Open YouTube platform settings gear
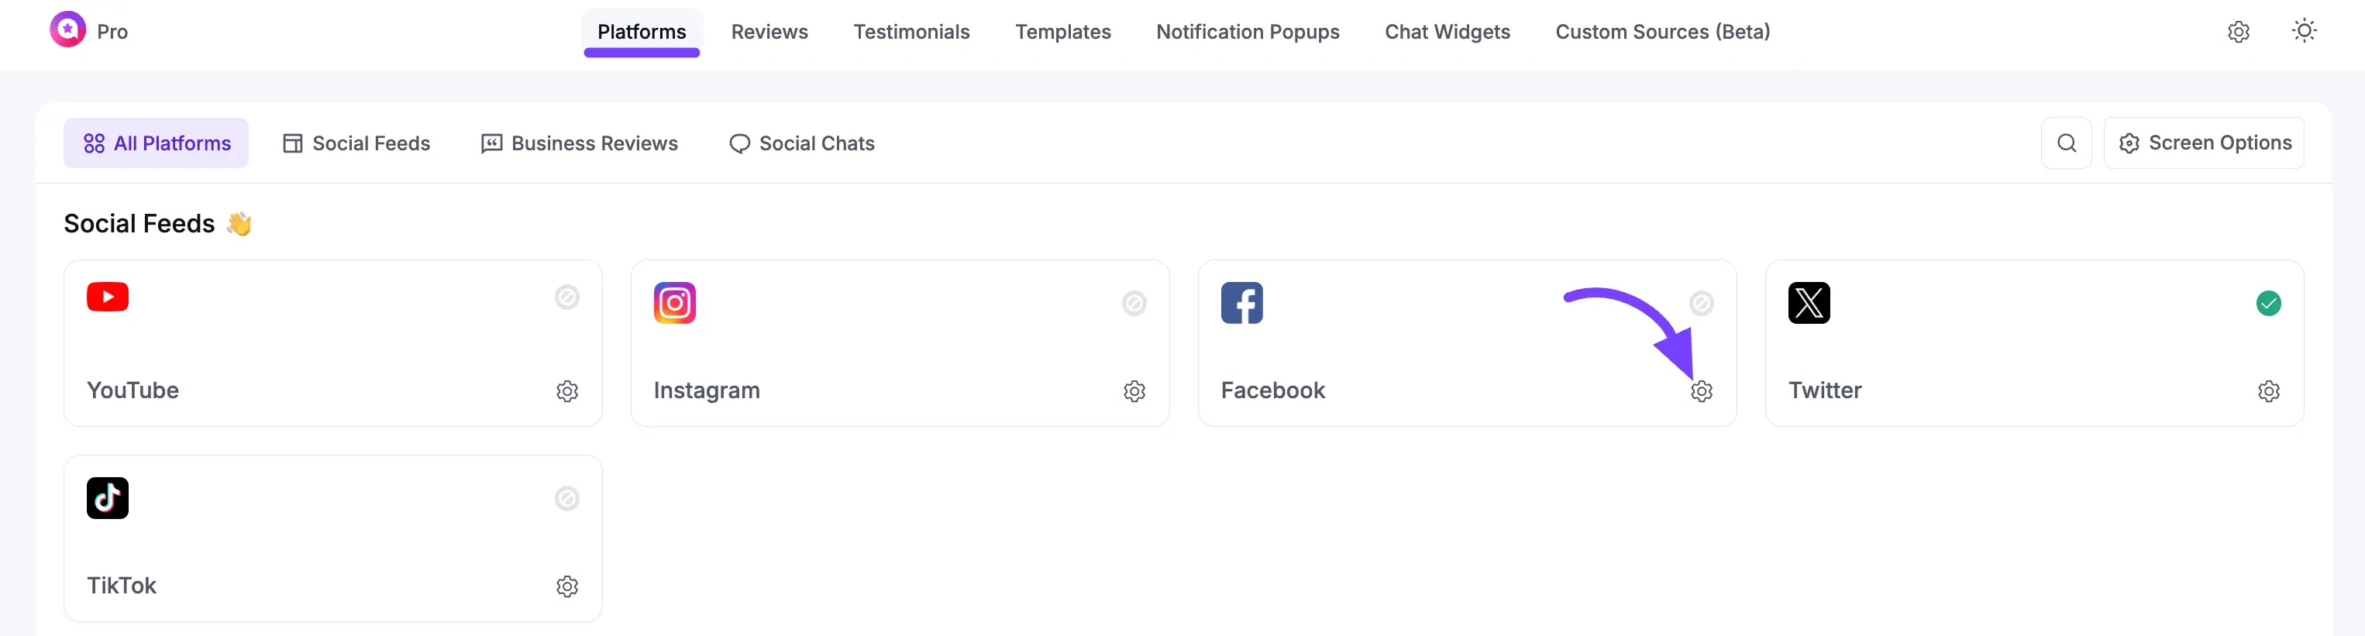 click(567, 391)
